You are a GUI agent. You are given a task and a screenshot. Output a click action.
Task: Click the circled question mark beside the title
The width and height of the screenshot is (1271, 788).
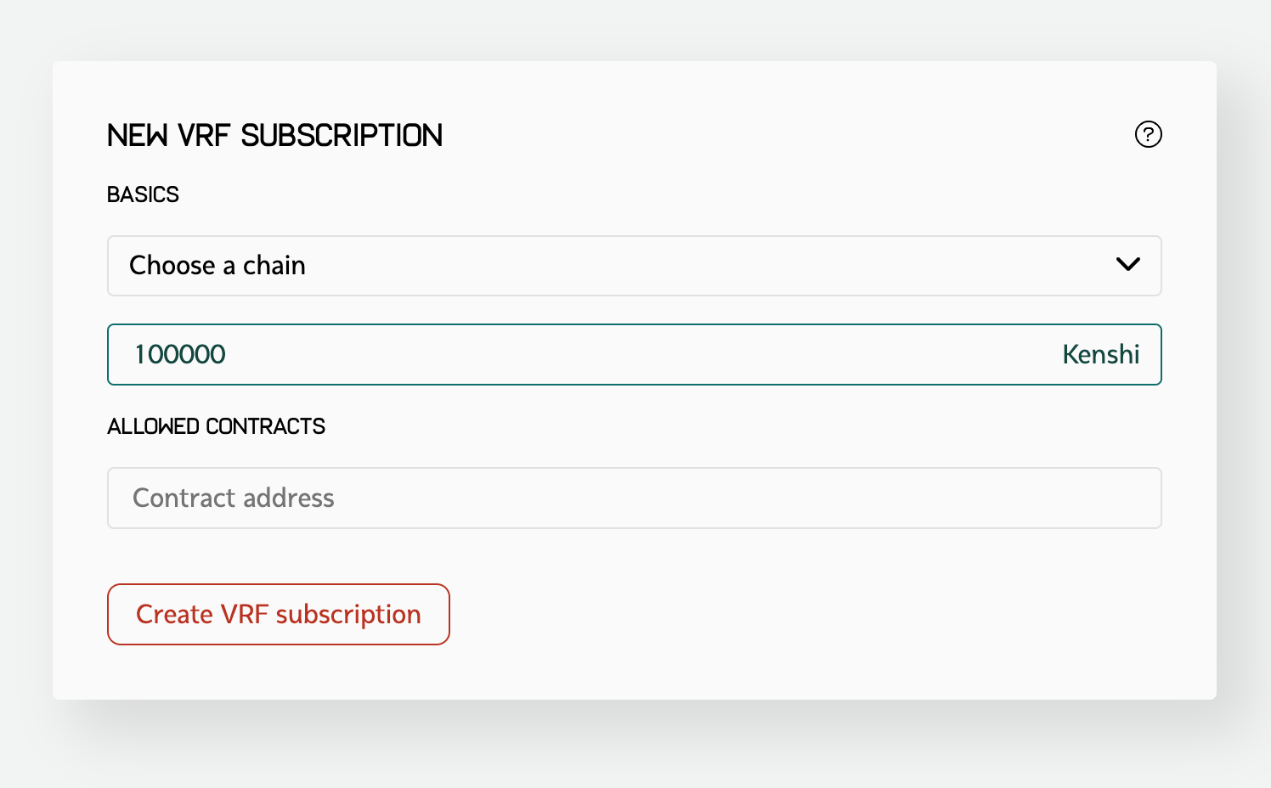1148,134
